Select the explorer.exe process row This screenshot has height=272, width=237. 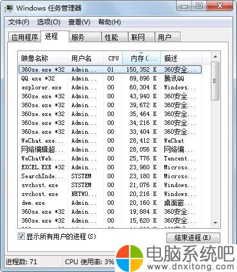[x=110, y=87]
